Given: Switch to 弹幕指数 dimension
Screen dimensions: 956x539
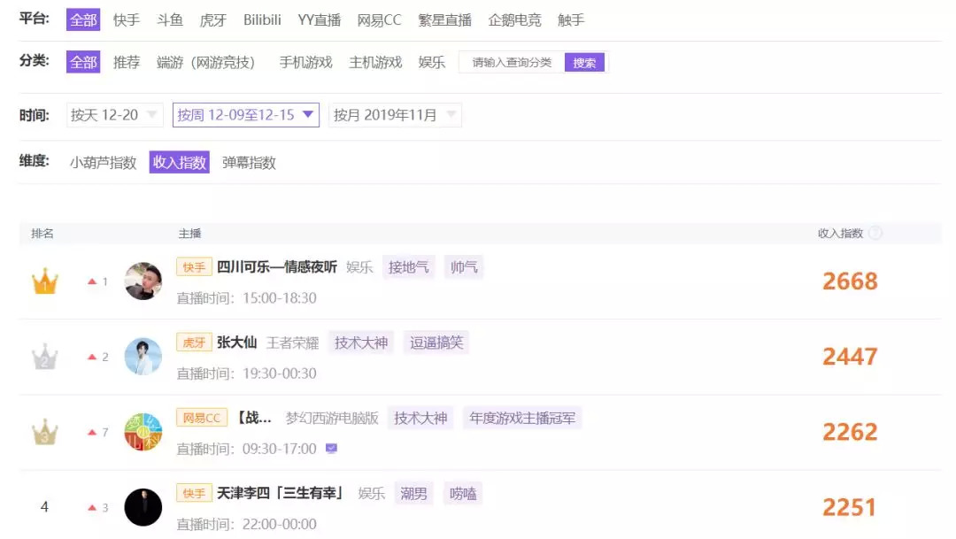Looking at the screenshot, I should coord(249,162).
